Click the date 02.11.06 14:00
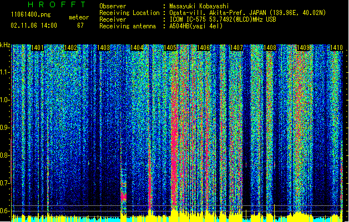This screenshot has width=349, height=222. (x=34, y=26)
